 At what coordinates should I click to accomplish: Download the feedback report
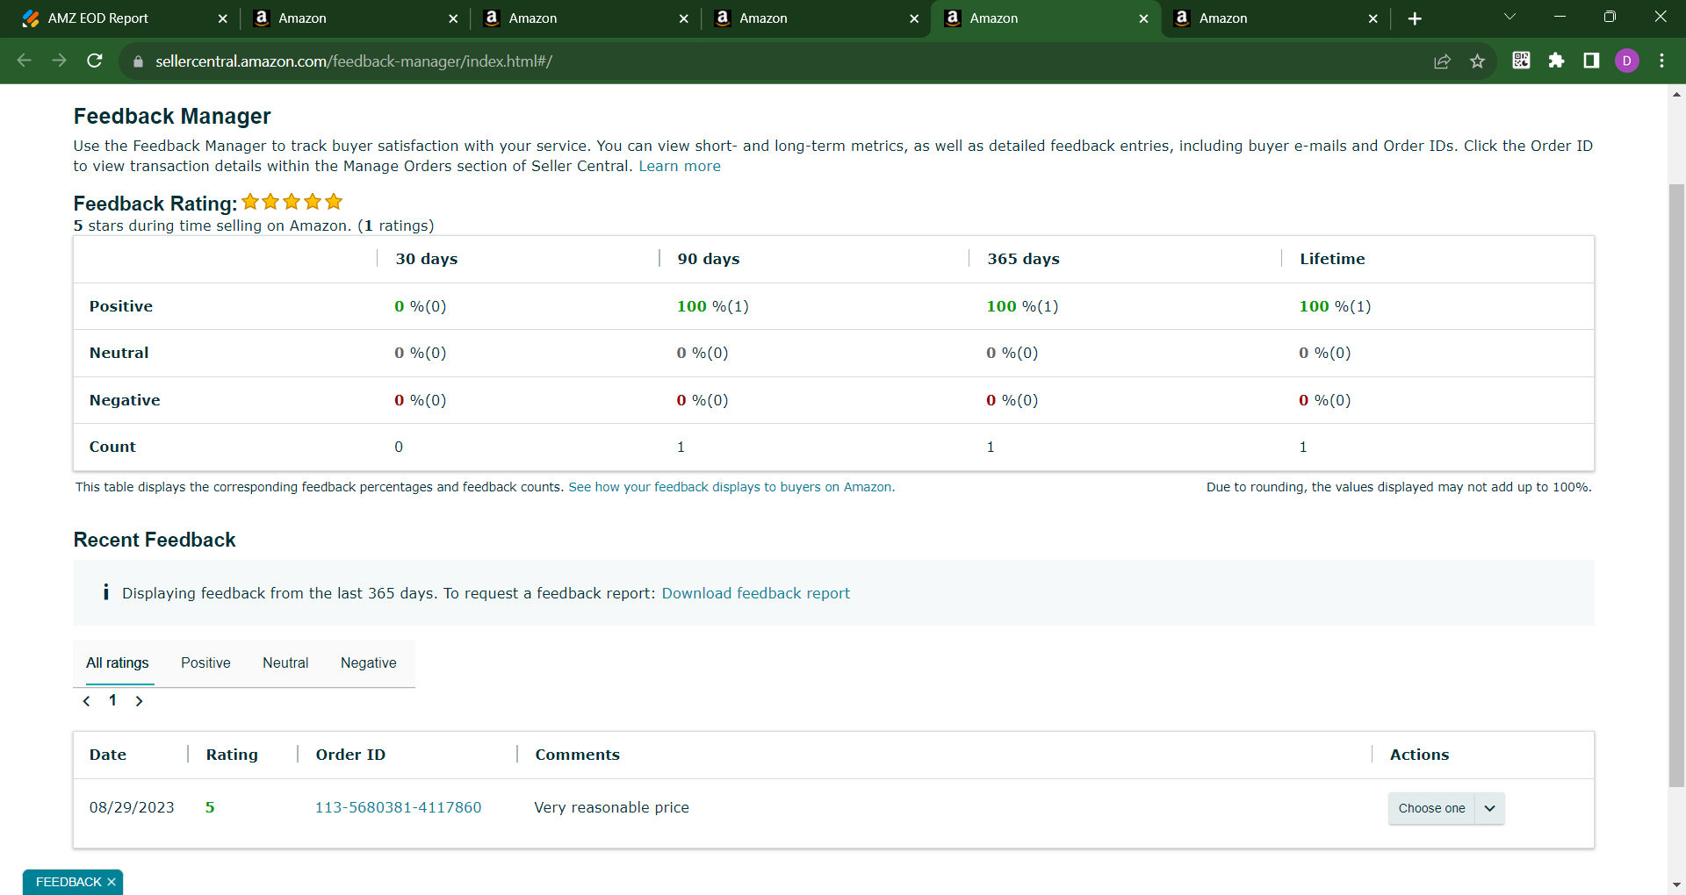pyautogui.click(x=756, y=593)
